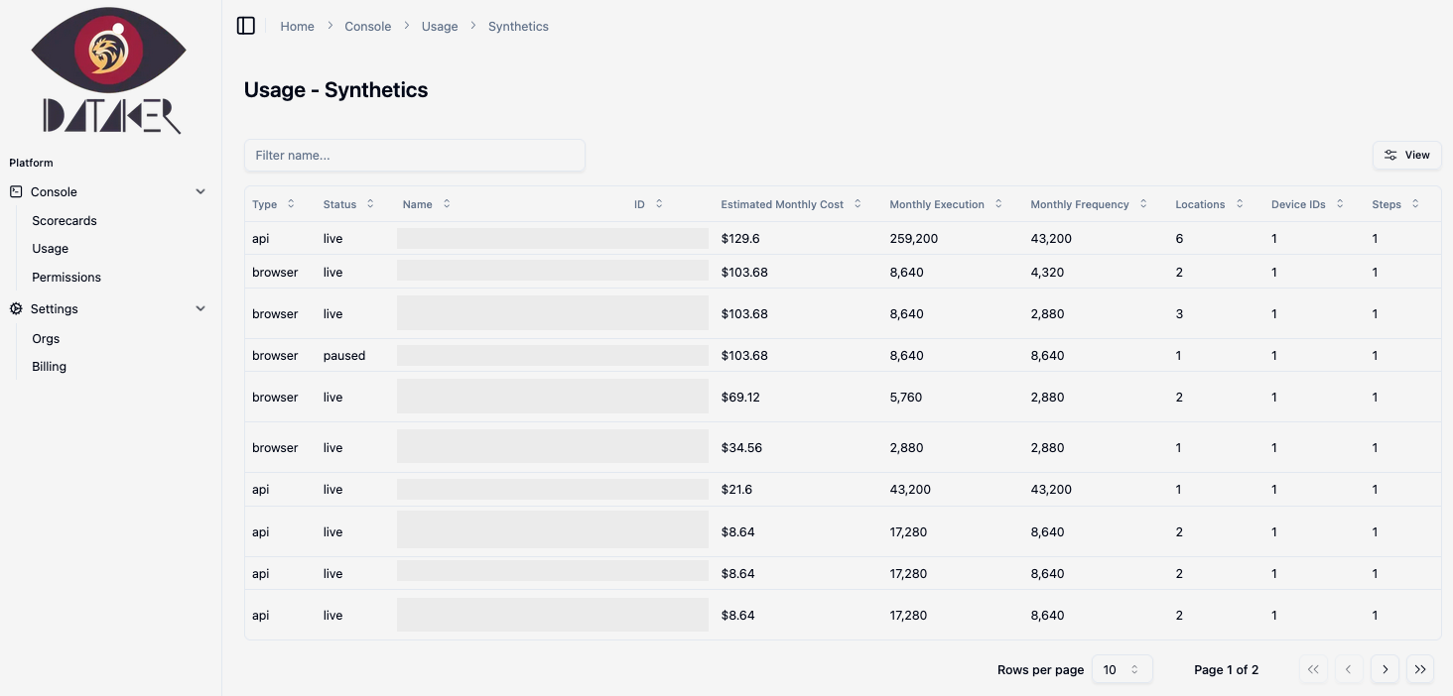Go to Home via the breadcrumb
This screenshot has width=1453, height=696.
[x=297, y=26]
